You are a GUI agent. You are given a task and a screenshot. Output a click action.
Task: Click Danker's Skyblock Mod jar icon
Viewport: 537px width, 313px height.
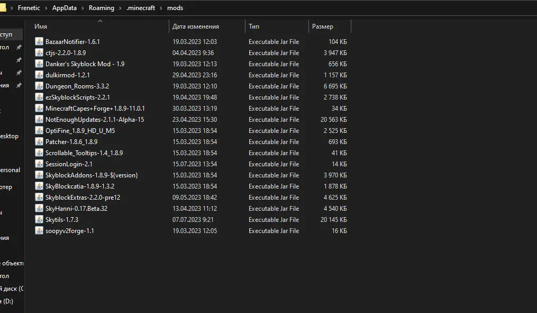pos(39,64)
